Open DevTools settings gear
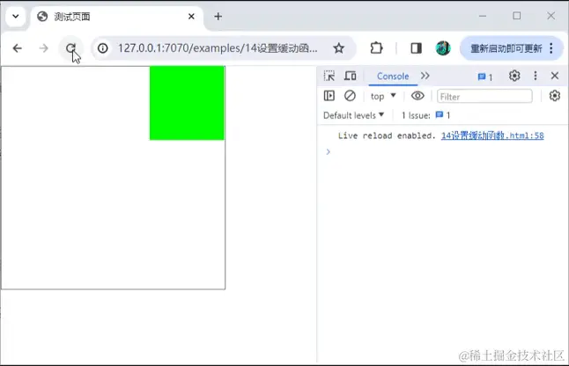This screenshot has height=366, width=569. coord(514,76)
